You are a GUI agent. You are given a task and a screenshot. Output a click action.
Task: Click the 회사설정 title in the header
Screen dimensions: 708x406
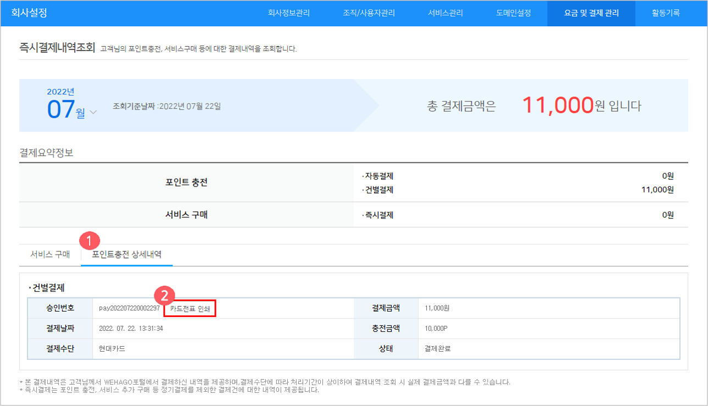pos(29,13)
